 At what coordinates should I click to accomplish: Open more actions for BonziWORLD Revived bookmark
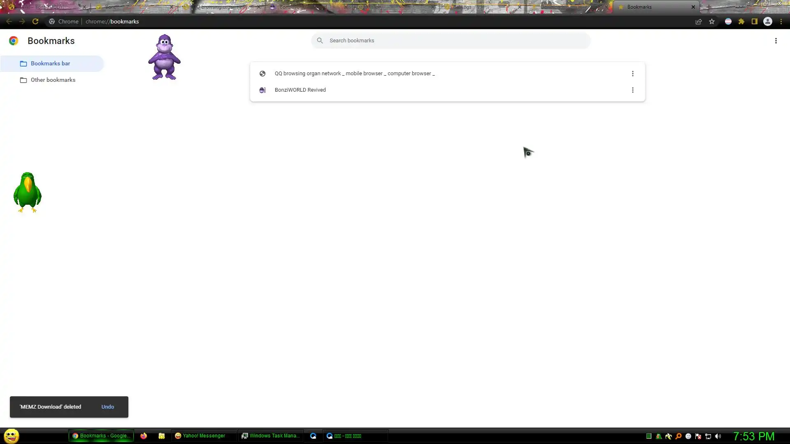coord(632,90)
